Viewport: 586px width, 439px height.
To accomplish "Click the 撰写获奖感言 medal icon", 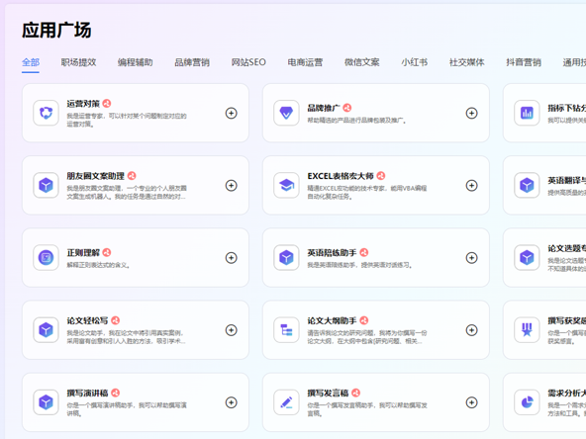I will (527, 330).
